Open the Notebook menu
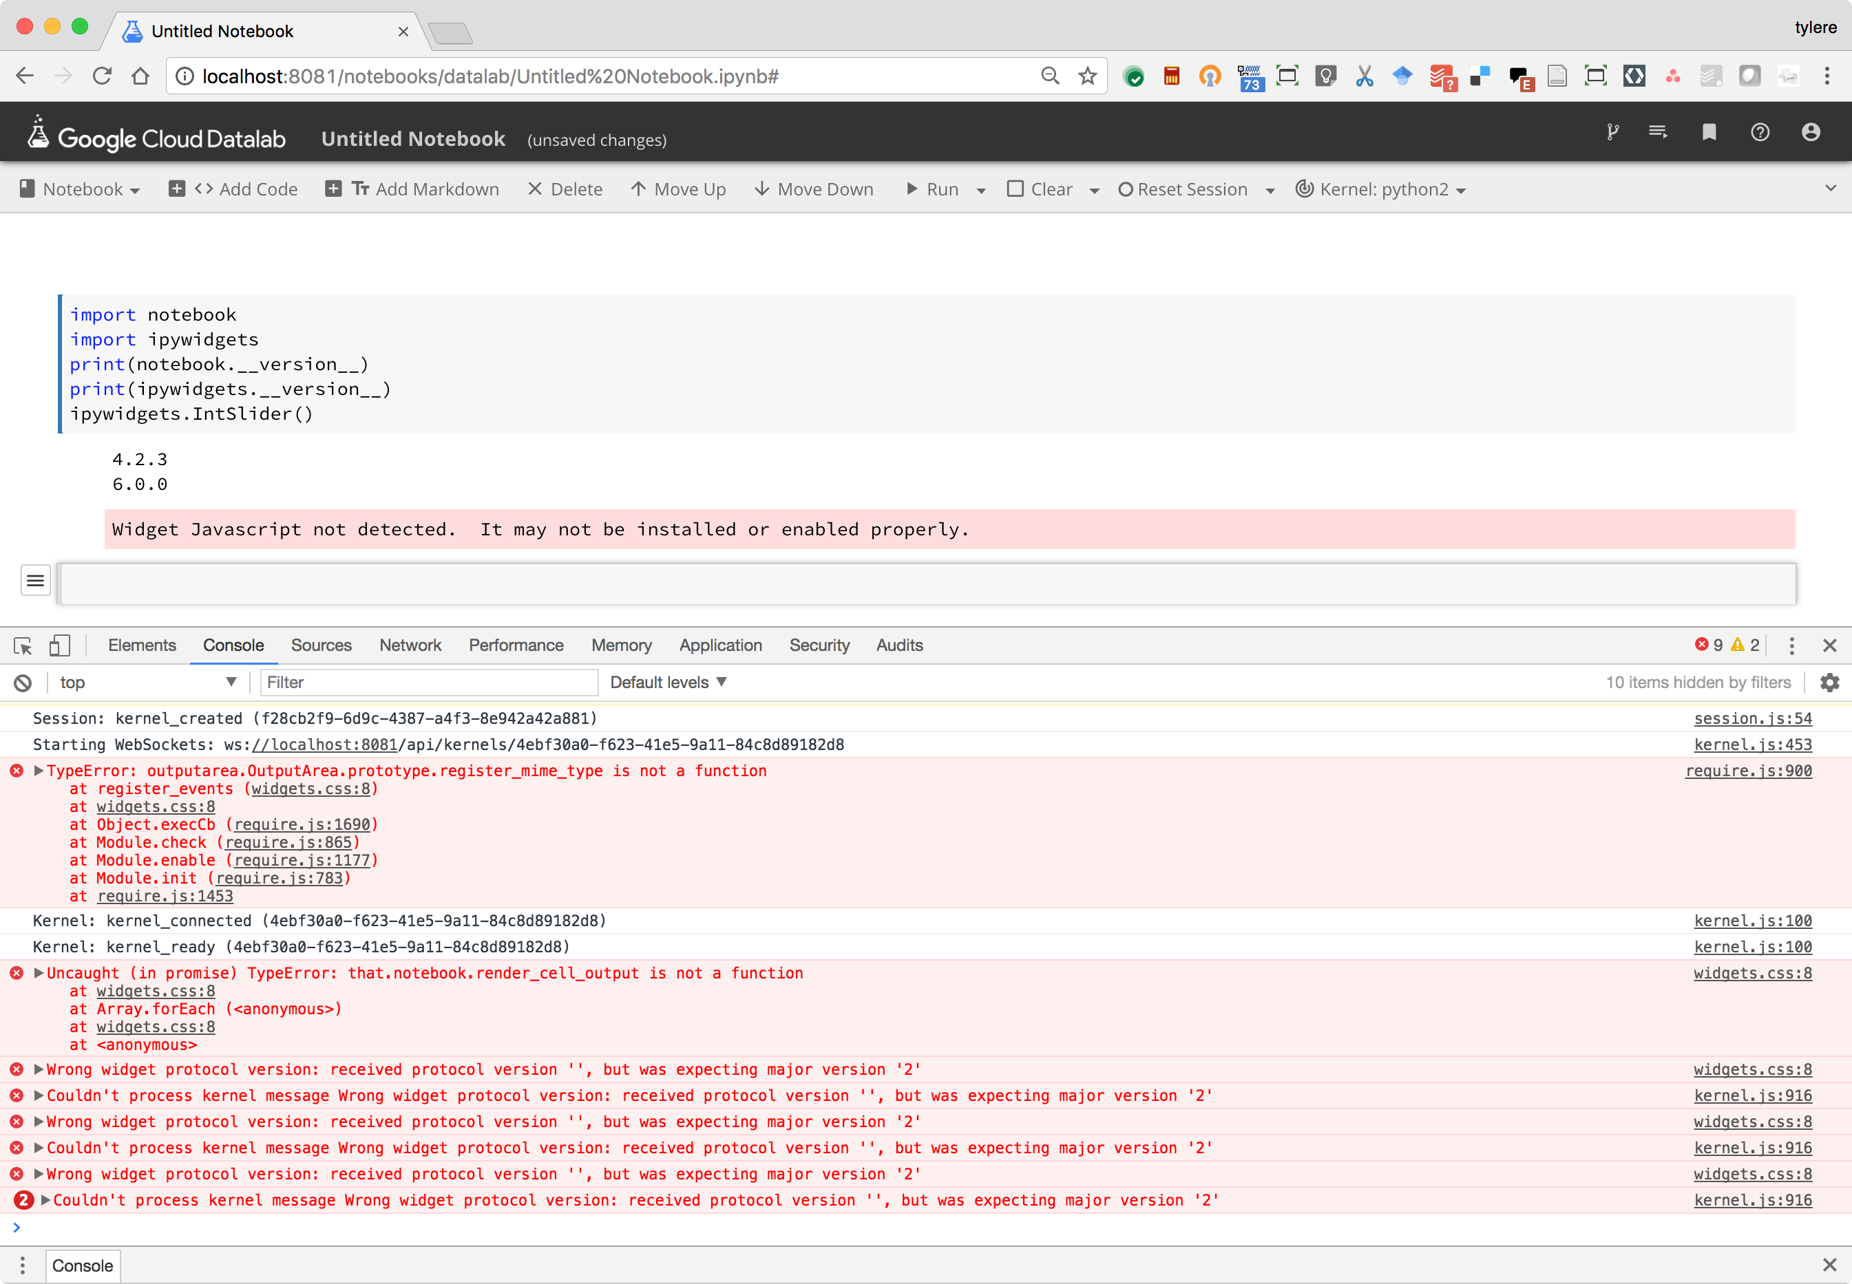Screen dimensions: 1852x1284 [x=79, y=189]
